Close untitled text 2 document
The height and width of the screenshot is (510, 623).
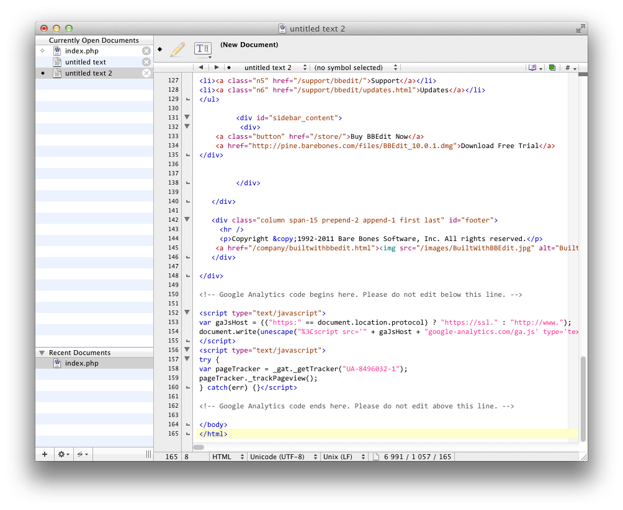pos(146,73)
